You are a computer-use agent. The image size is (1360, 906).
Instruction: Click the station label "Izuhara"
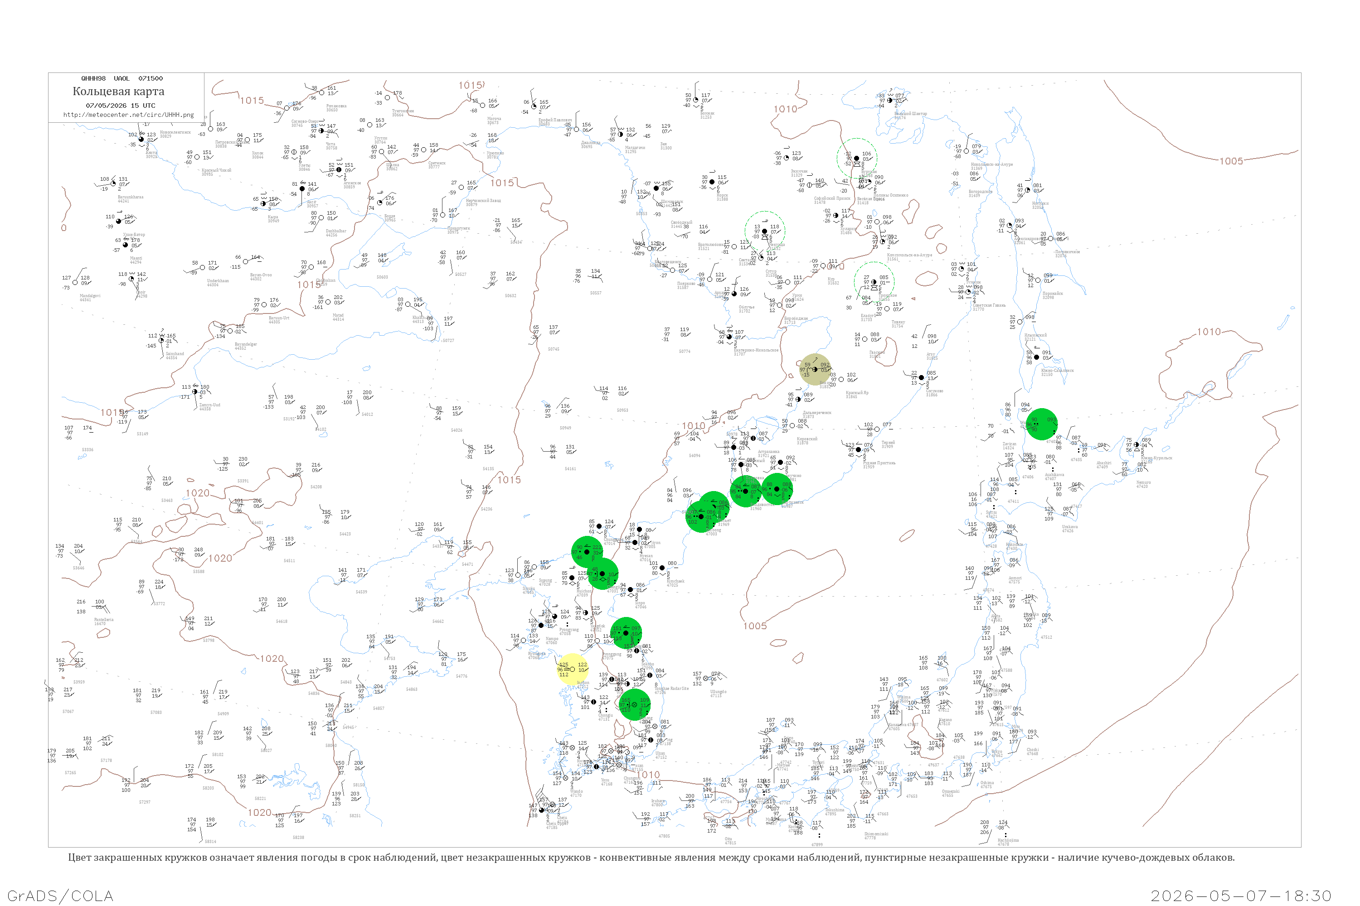pos(658,801)
